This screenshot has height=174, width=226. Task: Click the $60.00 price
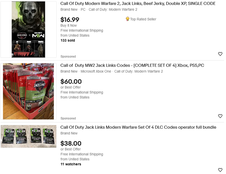71,82
